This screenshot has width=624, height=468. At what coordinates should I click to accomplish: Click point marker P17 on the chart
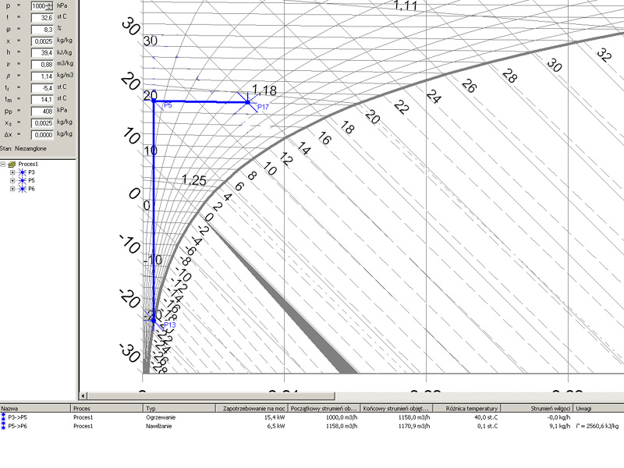click(248, 102)
